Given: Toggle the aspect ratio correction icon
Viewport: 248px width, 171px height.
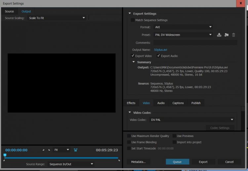Looking at the screenshot, I should pyautogui.click(x=76, y=150).
